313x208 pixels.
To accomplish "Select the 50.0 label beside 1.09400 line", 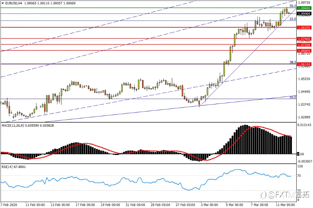I will (x=293, y=6).
